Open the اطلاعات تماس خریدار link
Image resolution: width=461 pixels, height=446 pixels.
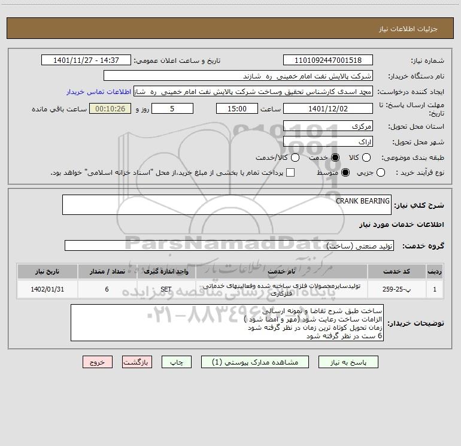tap(99, 92)
